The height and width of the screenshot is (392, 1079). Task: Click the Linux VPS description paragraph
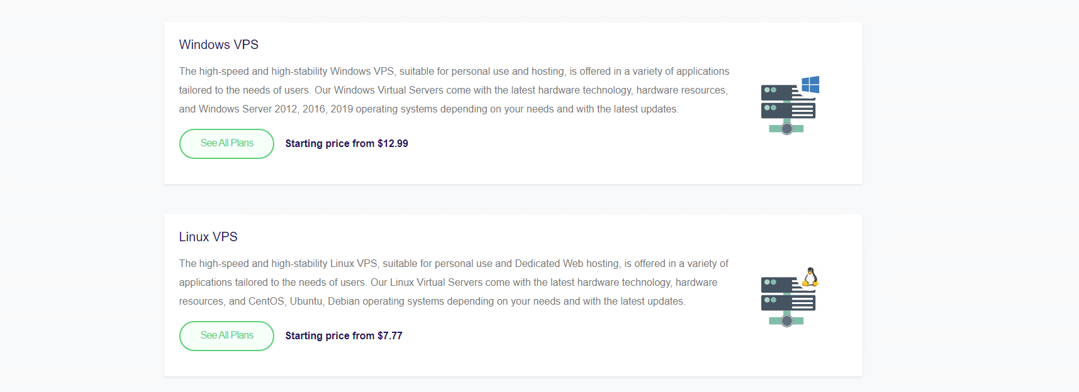tap(453, 282)
